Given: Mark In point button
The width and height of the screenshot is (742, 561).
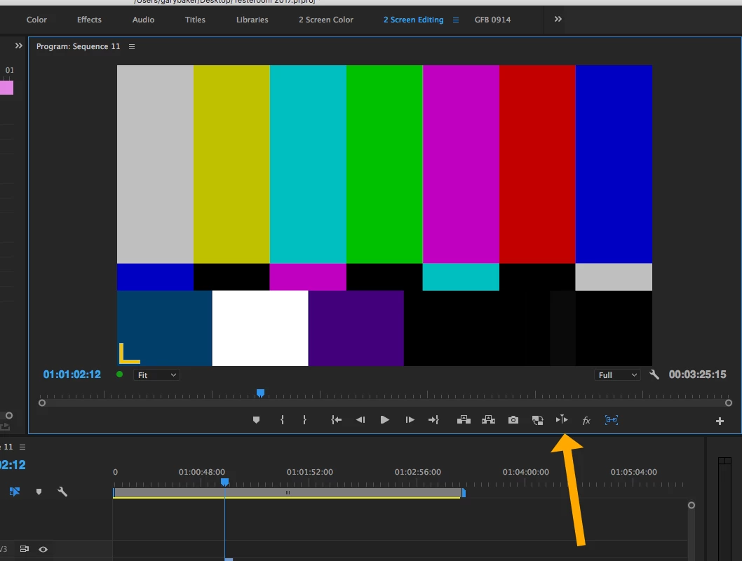Looking at the screenshot, I should tap(282, 419).
